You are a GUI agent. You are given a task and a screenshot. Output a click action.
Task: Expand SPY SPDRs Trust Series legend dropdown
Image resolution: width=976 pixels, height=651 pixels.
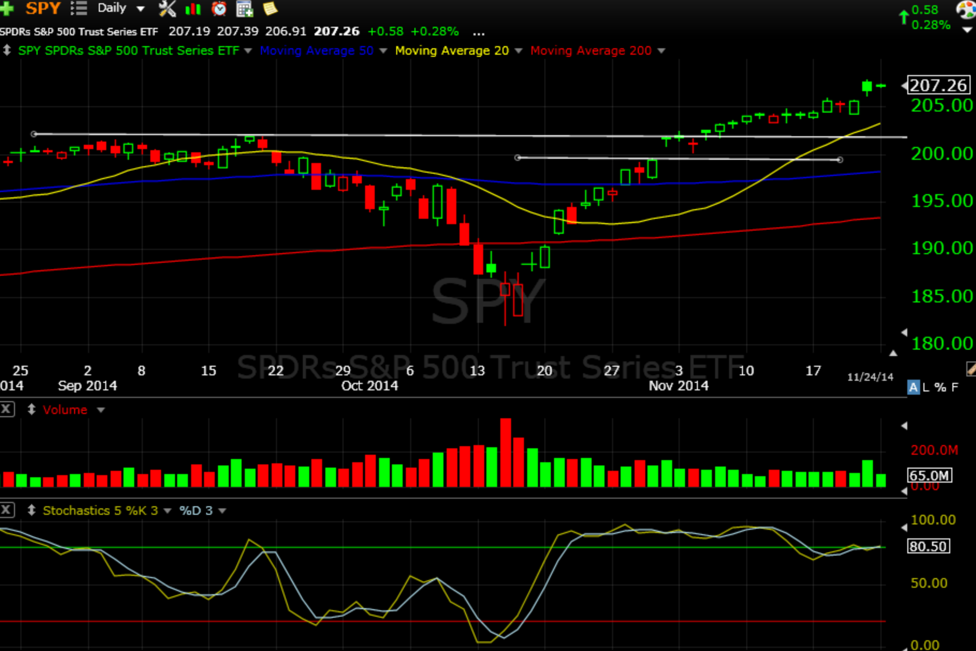tap(248, 50)
